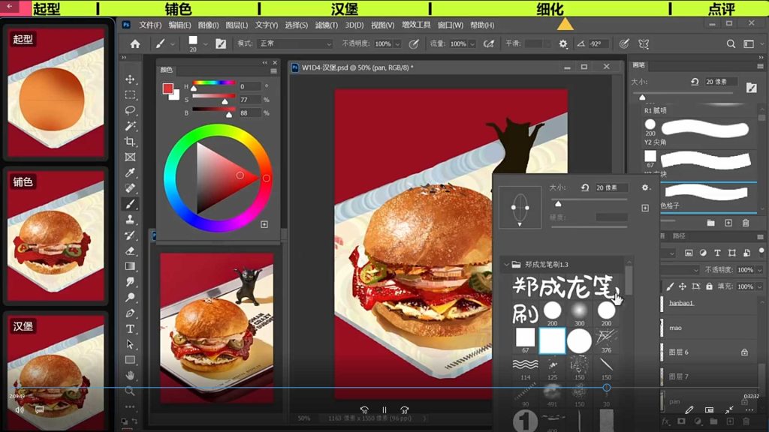
Task: Open the opacity 100% dropdown arrow
Action: (397, 44)
